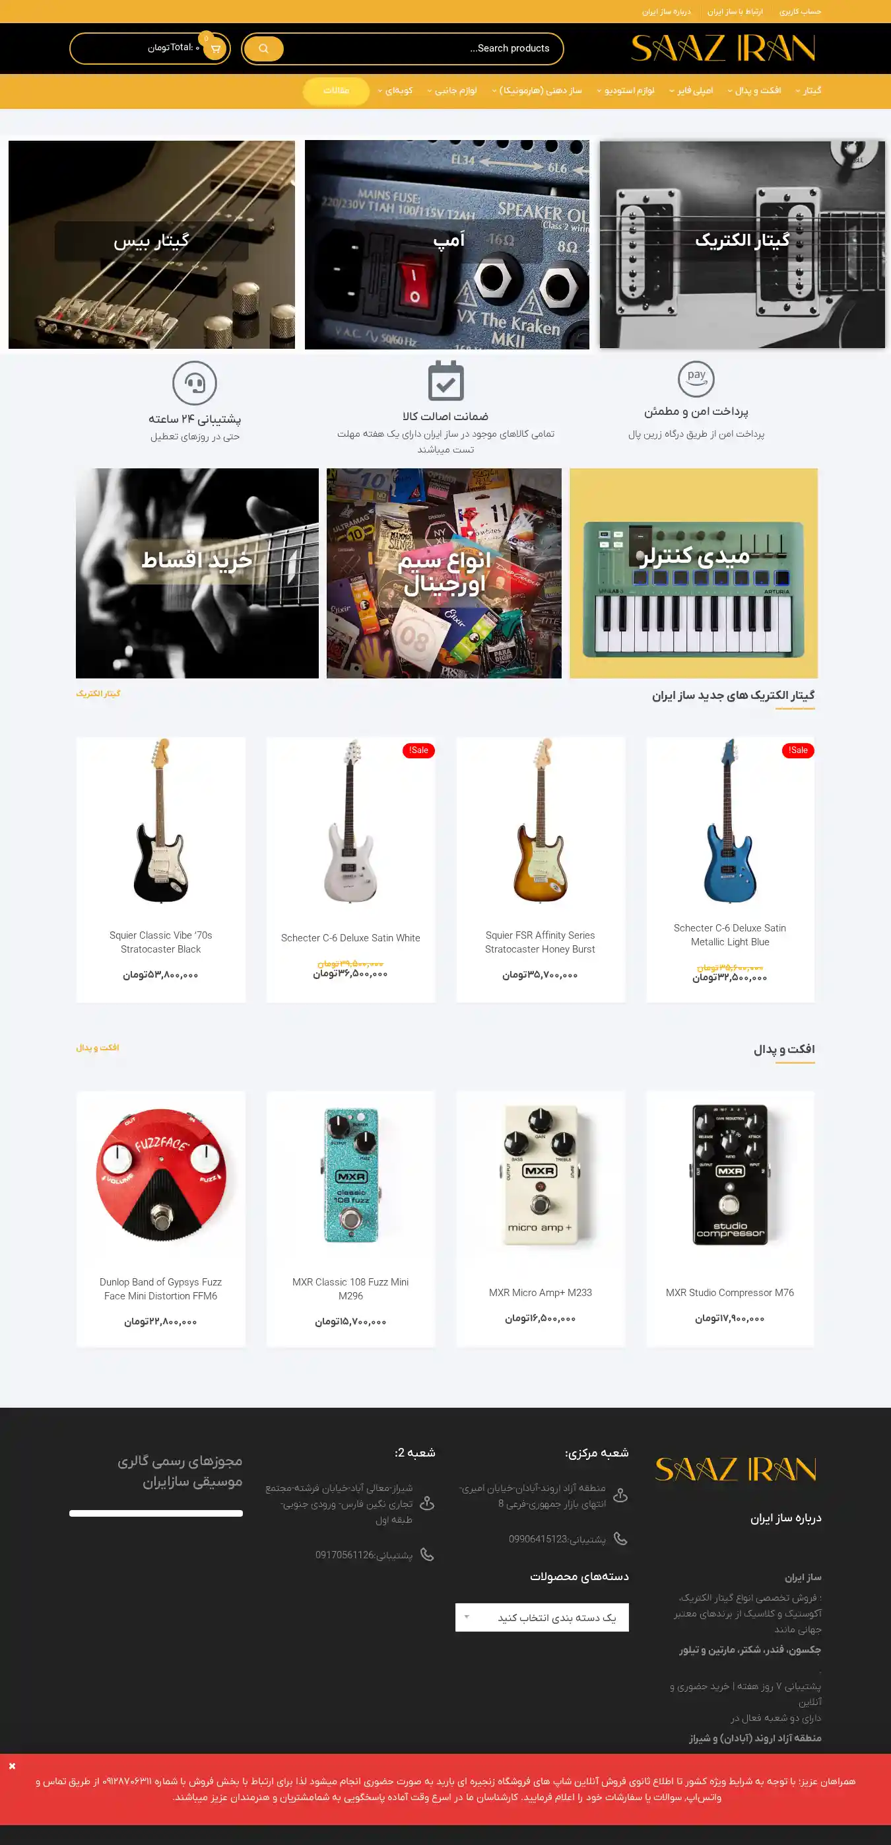This screenshot has width=891, height=1845.
Task: Click the 24-hour support headset icon
Action: click(195, 383)
